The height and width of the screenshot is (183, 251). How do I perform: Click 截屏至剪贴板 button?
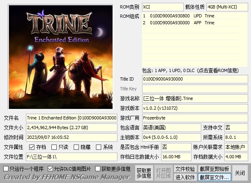(x=214, y=169)
